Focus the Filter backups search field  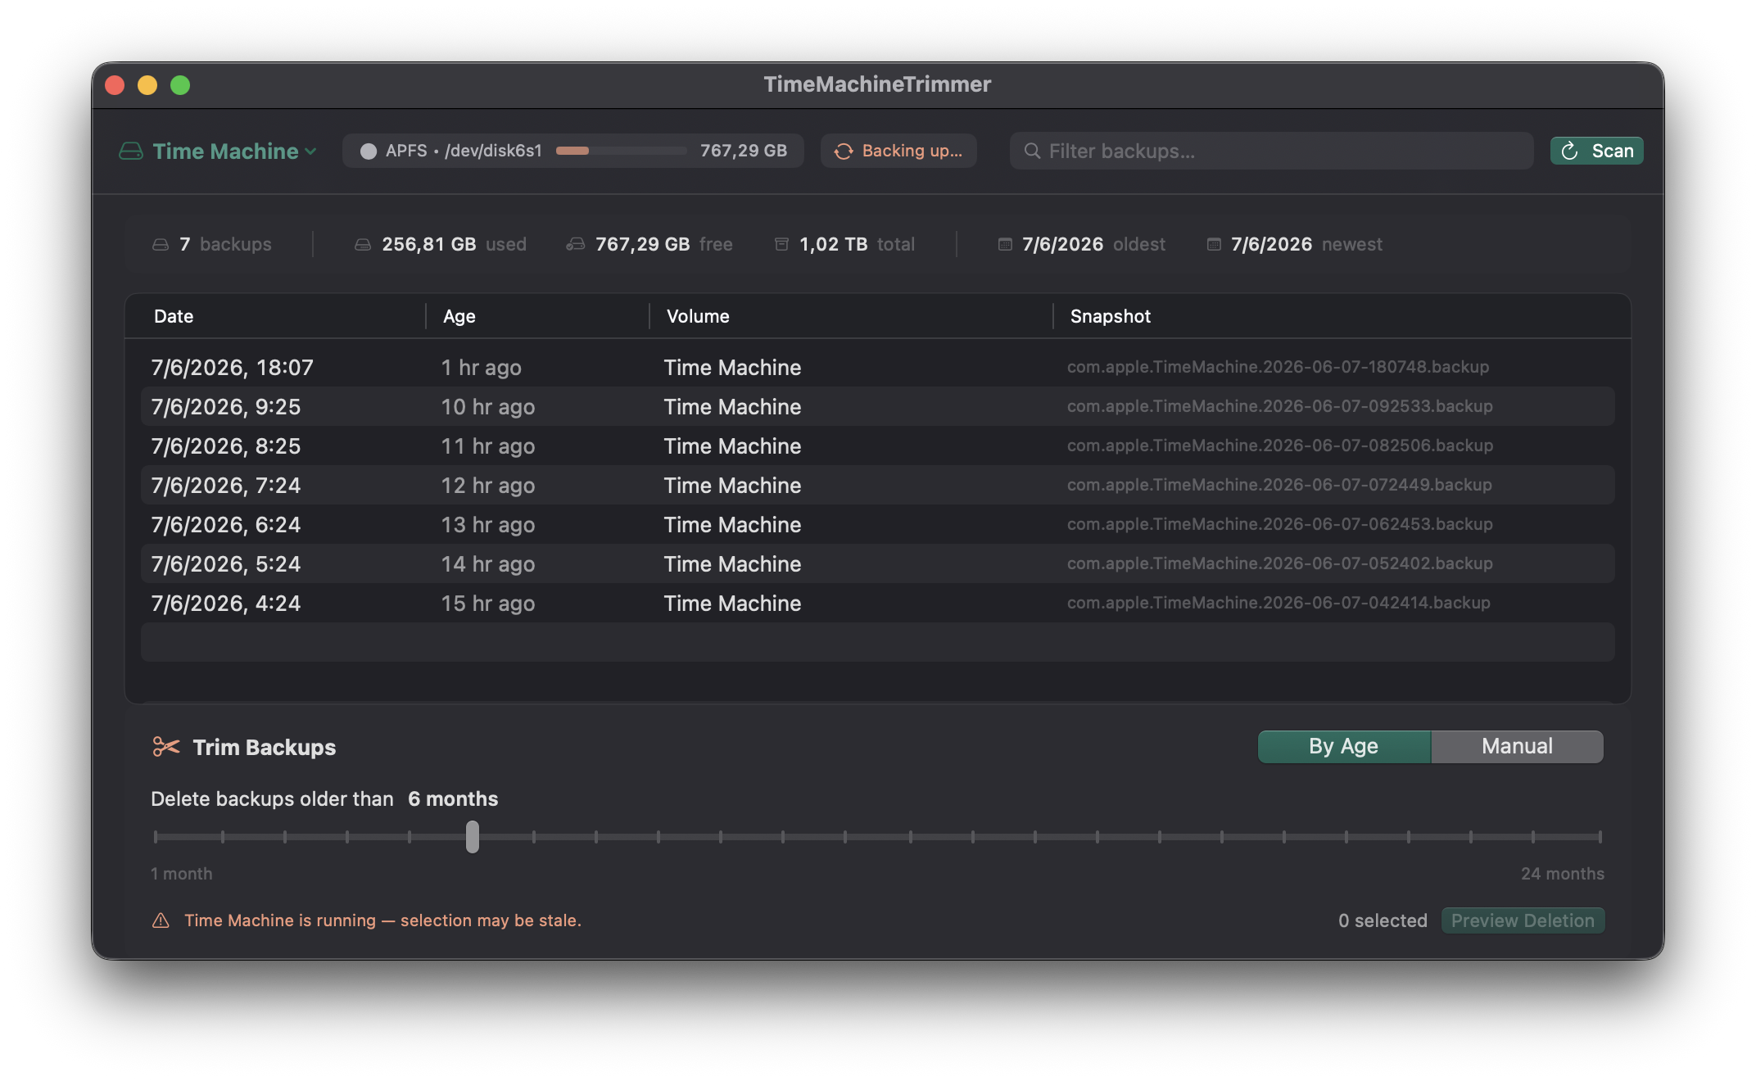[x=1271, y=152]
